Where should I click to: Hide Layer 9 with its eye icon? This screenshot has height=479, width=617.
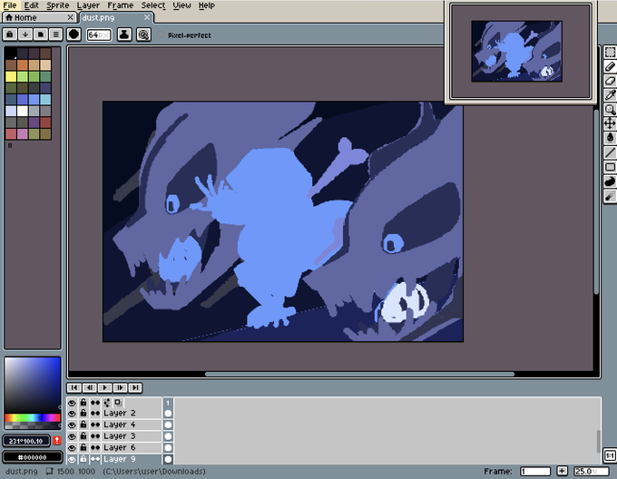[x=72, y=459]
